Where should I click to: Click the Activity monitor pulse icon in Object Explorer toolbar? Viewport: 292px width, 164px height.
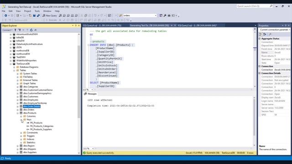[x=36, y=30]
